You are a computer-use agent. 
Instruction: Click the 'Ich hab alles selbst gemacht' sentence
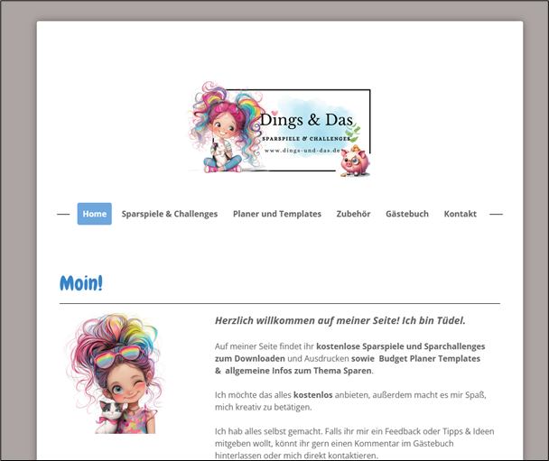268,431
